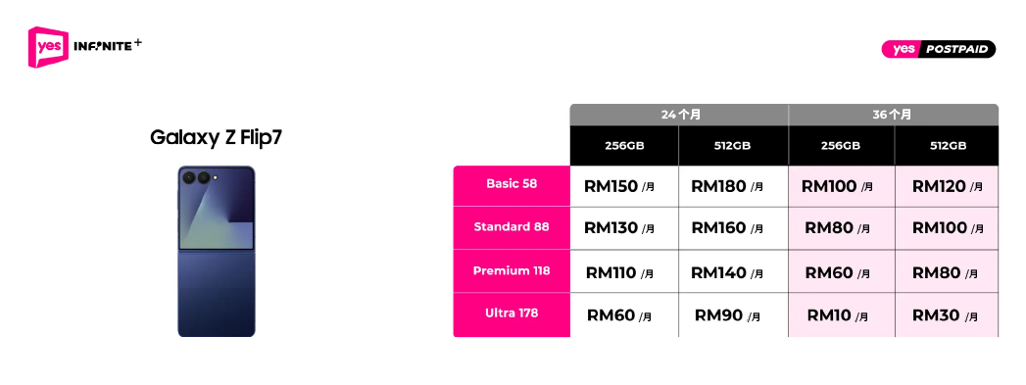
Task: Choose the 512GB header under 24个月
Action: (x=734, y=145)
